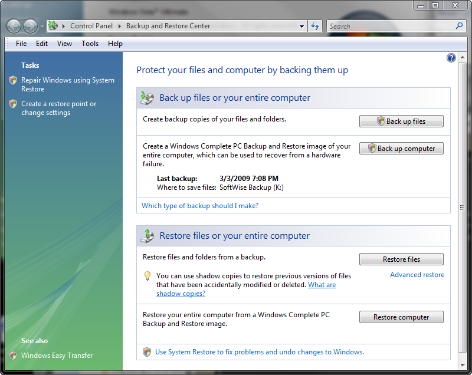The height and width of the screenshot is (375, 472).
Task: Open the Advanced restore link
Action: 417,275
